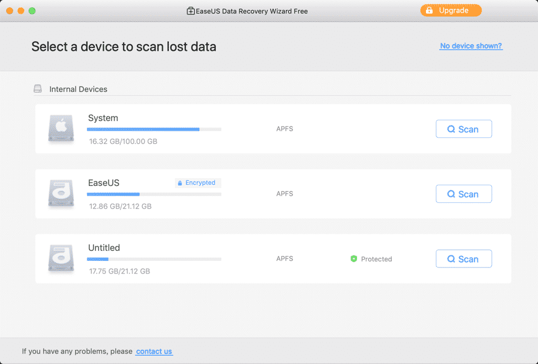
Task: Click the green full-screen traffic light button
Action: click(x=32, y=10)
